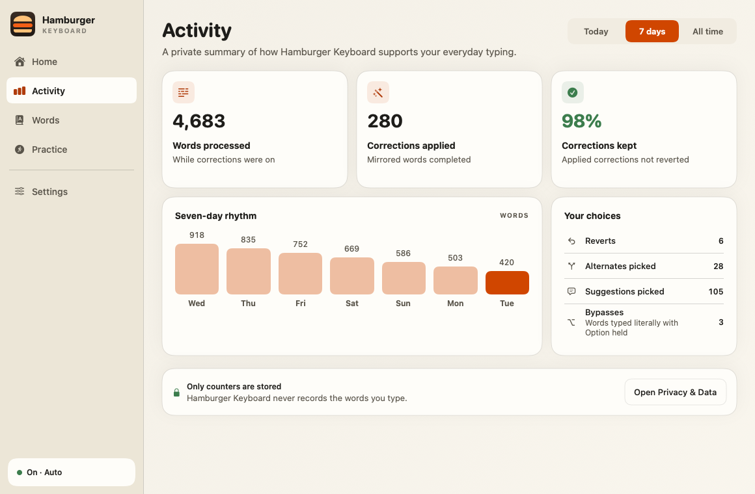Select the highlighted Tue bar
The image size is (755, 494).
[507, 283]
